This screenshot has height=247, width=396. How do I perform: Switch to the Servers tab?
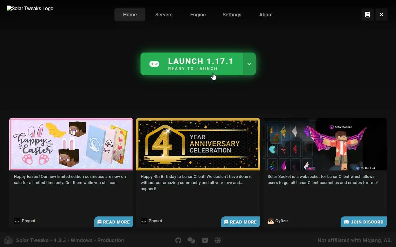coord(164,15)
